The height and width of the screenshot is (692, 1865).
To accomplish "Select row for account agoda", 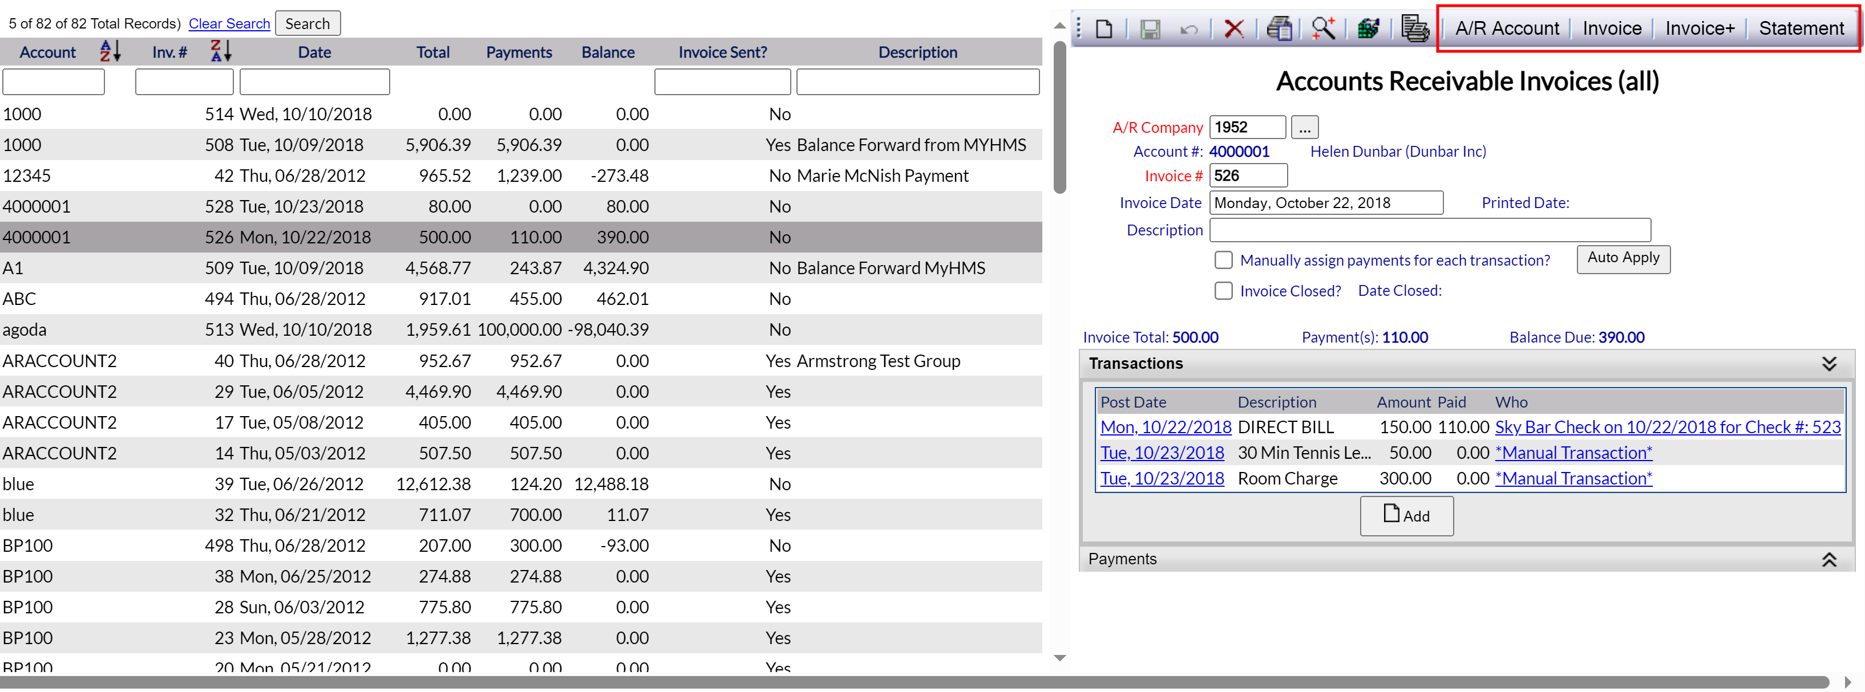I will coord(521,329).
